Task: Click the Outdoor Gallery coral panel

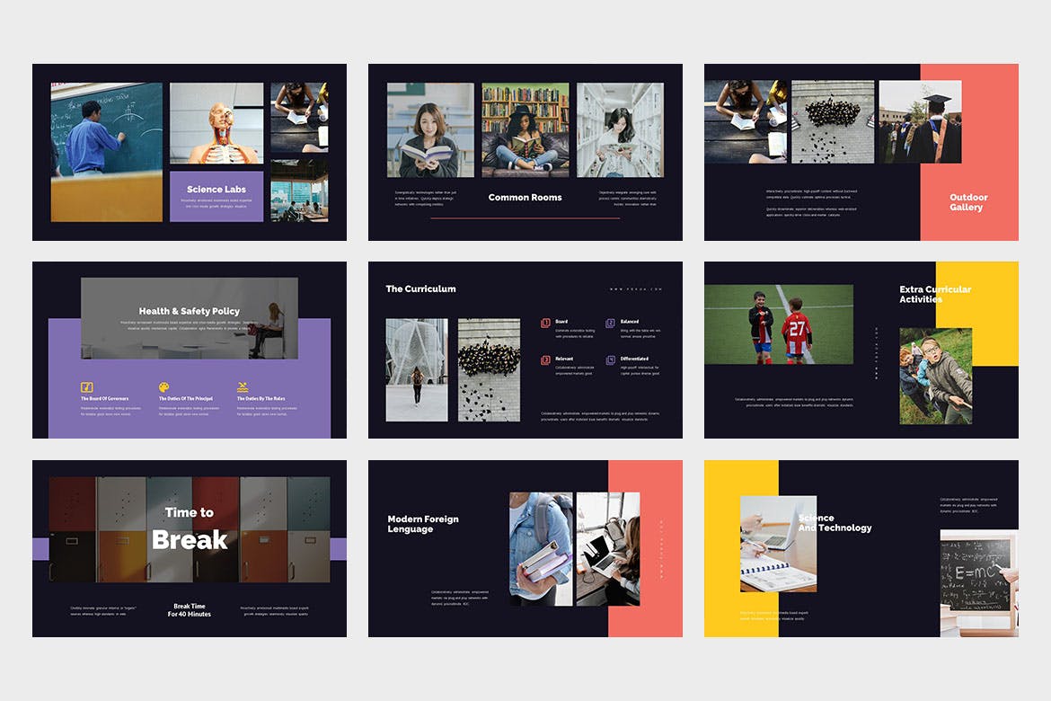Action: coord(968,202)
